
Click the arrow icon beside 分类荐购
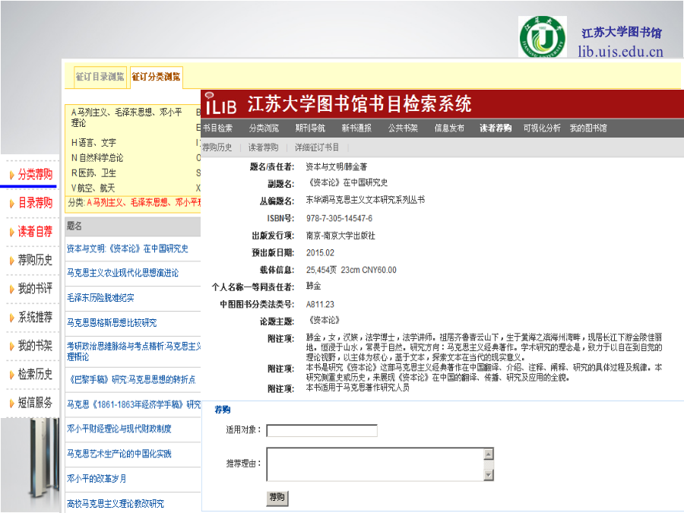(11, 176)
